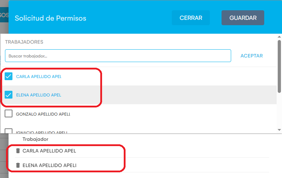
Task: Click scrollbar up arrow in workers list
Action: click(279, 37)
